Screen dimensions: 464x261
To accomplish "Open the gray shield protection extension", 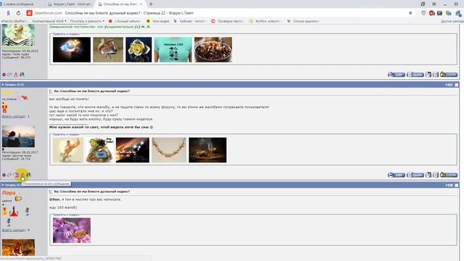I will (x=423, y=13).
